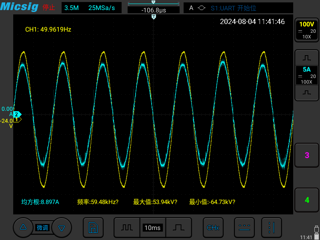Save the waveform with the floppy disk icon
This screenshot has width=320, height=240.
coord(93,228)
